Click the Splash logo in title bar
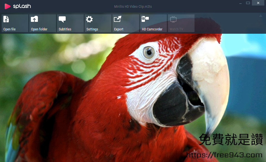The width and height of the screenshot is (266, 162). coord(18,6)
